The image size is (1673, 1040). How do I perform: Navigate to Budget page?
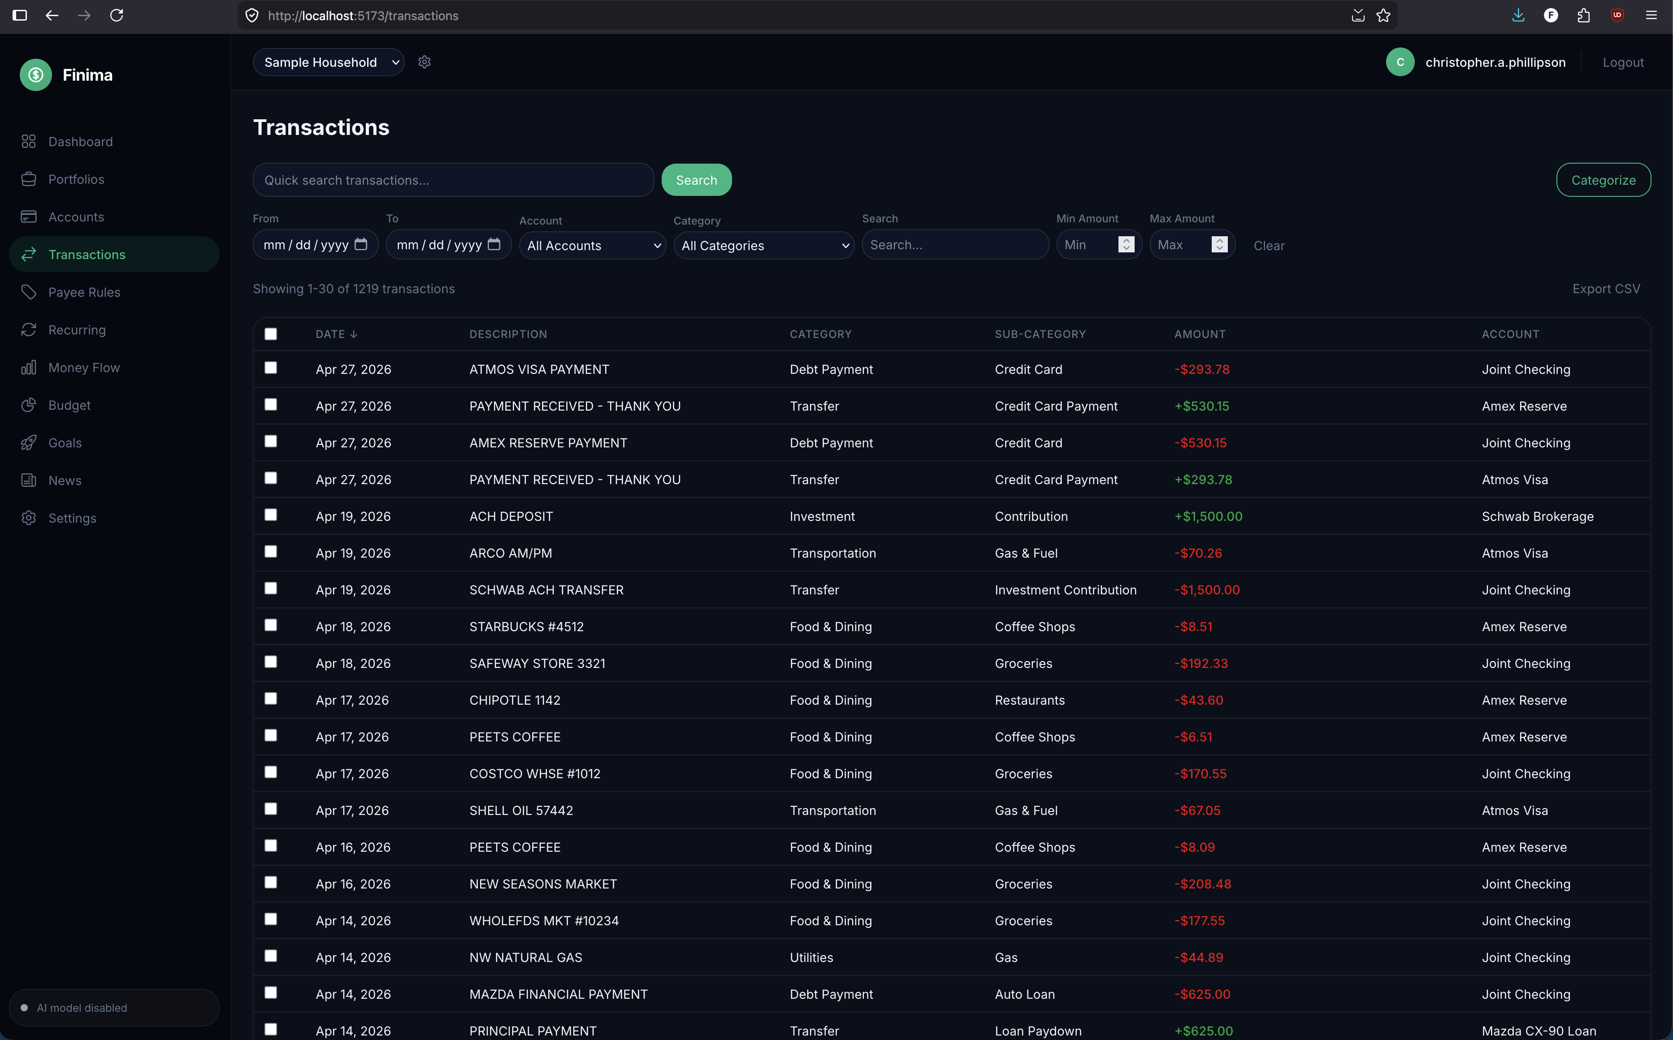point(114,405)
